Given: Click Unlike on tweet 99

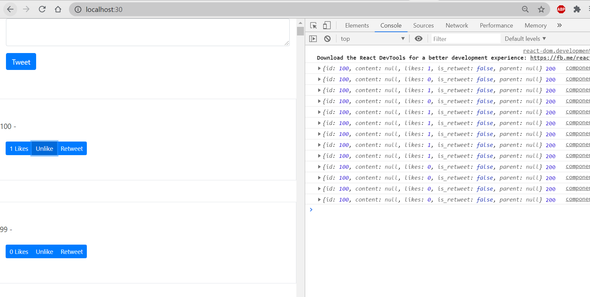Looking at the screenshot, I should [x=44, y=252].
